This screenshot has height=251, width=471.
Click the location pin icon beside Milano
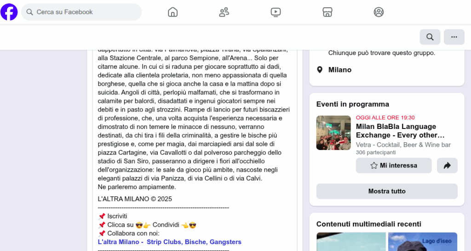click(x=320, y=70)
